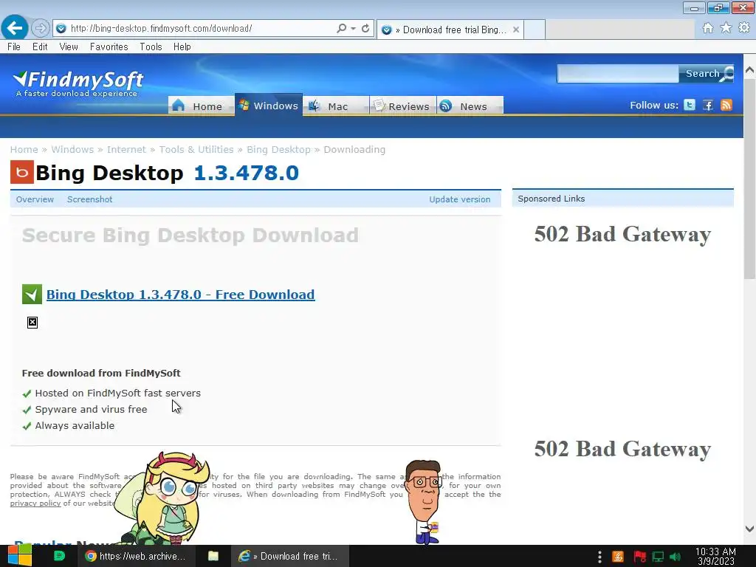This screenshot has height=567, width=756.
Task: Click the Update version link
Action: pyautogui.click(x=459, y=199)
